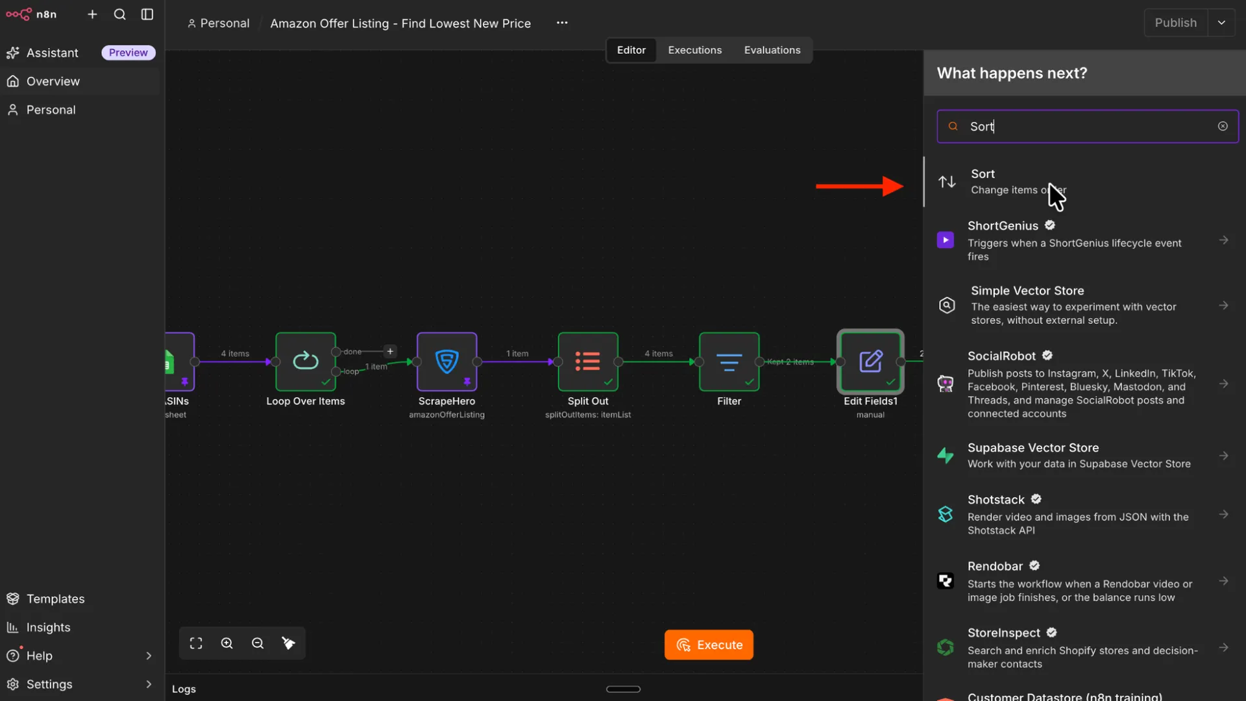Clear the node search field
The height and width of the screenshot is (701, 1246).
[1223, 127]
